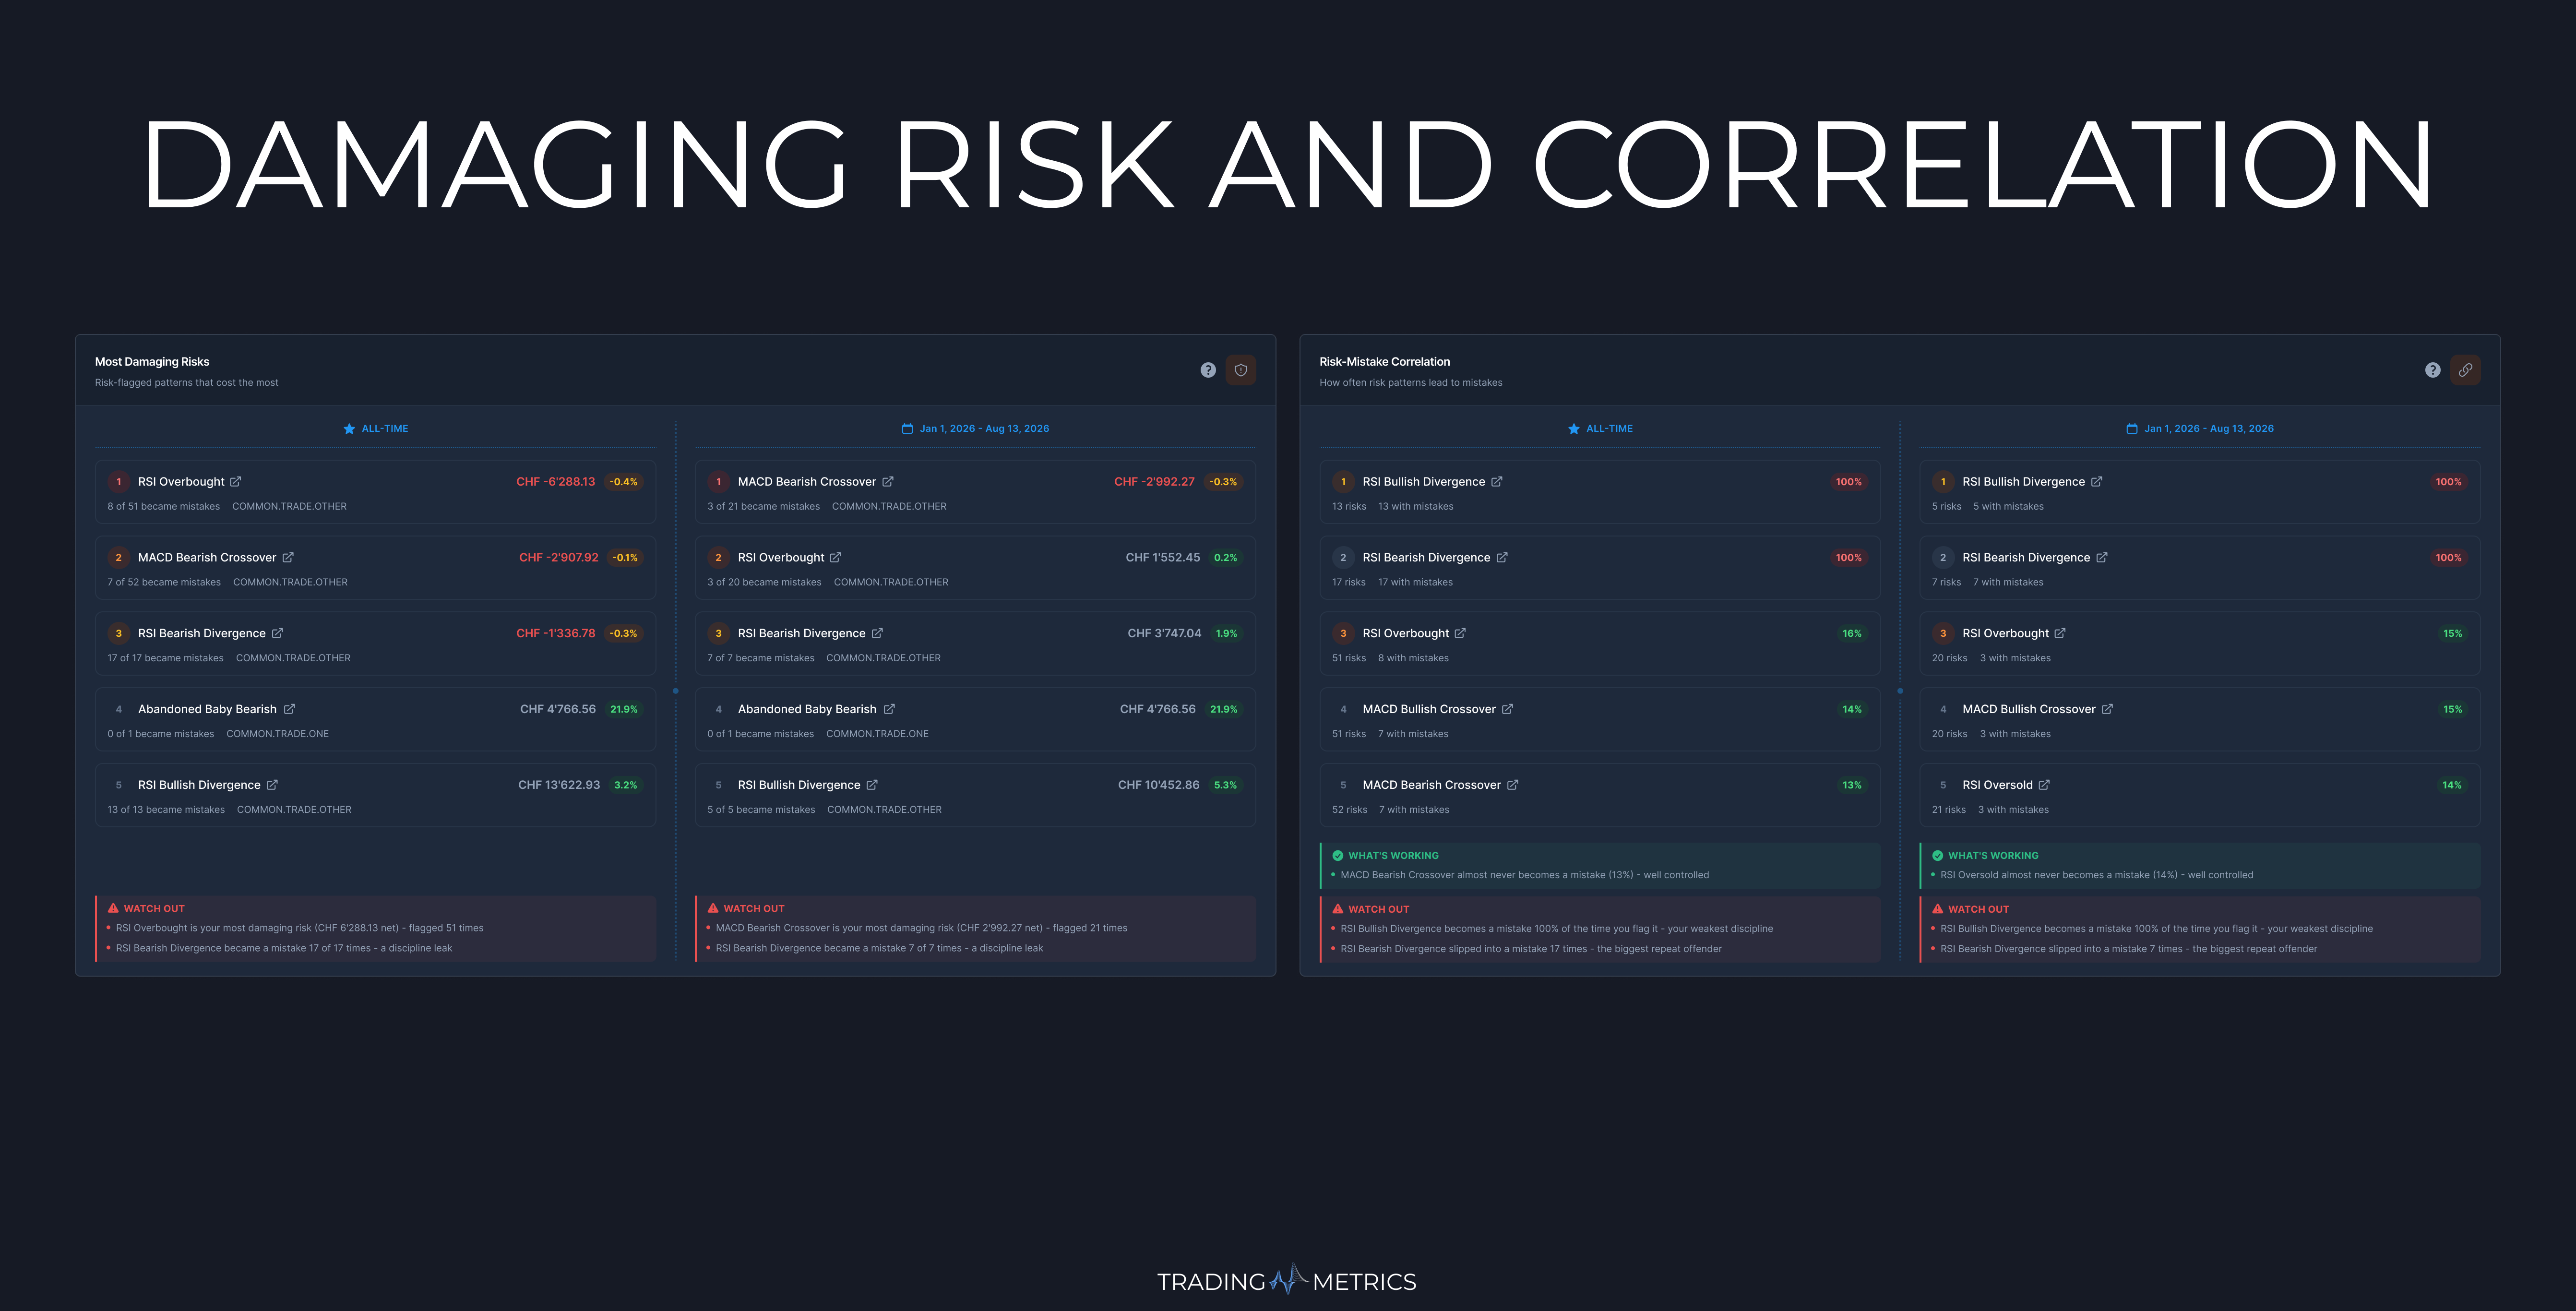Screen dimensions: 2576x1311
Task: Open MACD Bullish Crossover link in 2026 correlation
Action: [2107, 709]
